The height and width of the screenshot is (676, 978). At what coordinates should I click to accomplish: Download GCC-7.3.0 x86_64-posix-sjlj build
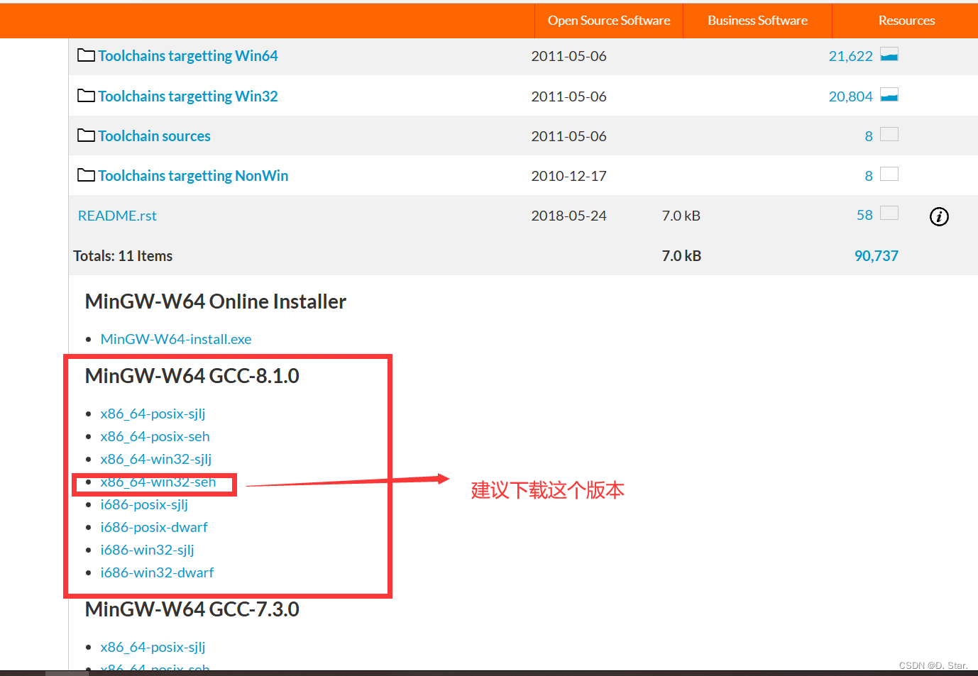click(x=153, y=647)
